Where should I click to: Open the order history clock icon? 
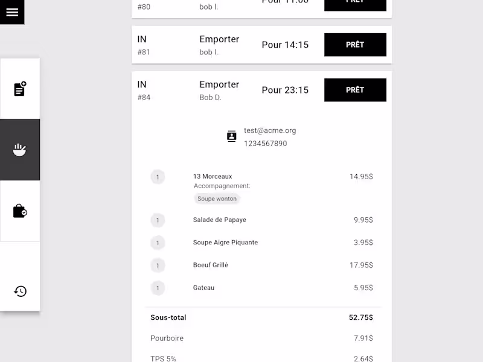coord(20,291)
